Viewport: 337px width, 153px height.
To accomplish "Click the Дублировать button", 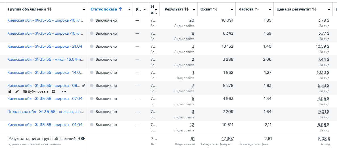I will (36, 91).
